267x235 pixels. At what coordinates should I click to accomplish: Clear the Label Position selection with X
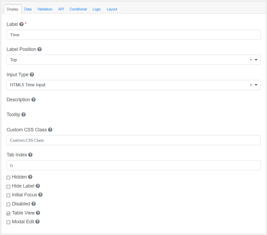[x=251, y=60]
